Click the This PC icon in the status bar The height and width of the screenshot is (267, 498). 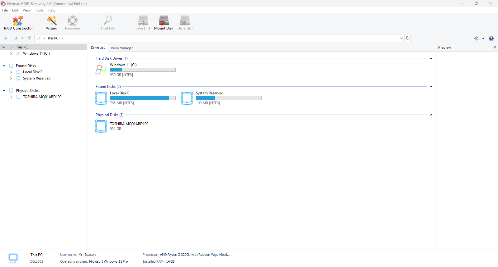13,258
